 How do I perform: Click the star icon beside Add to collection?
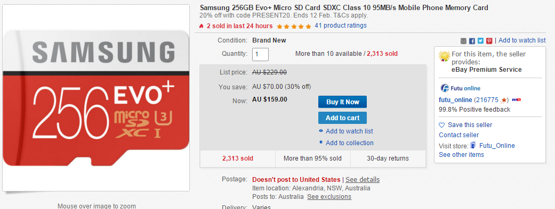(x=320, y=143)
